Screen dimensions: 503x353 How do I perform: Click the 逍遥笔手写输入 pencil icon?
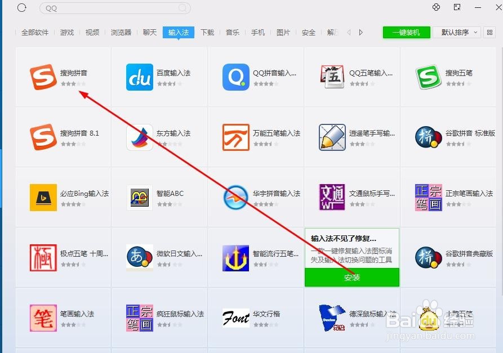point(332,137)
